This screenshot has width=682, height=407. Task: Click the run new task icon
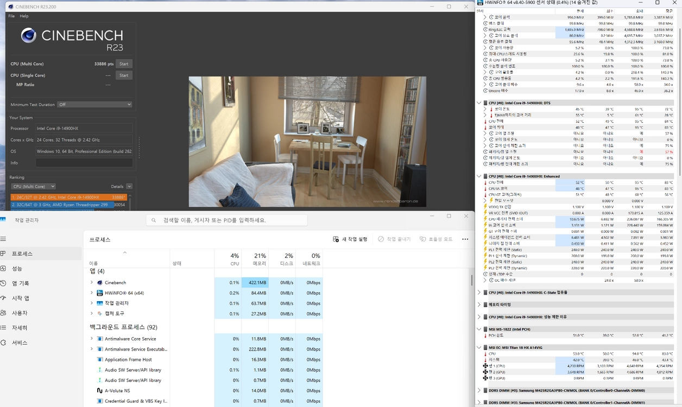(337, 239)
